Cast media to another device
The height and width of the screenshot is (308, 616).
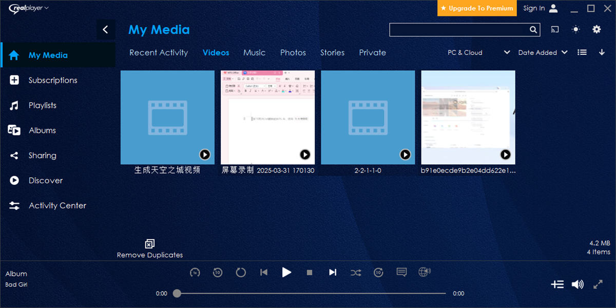click(x=554, y=30)
